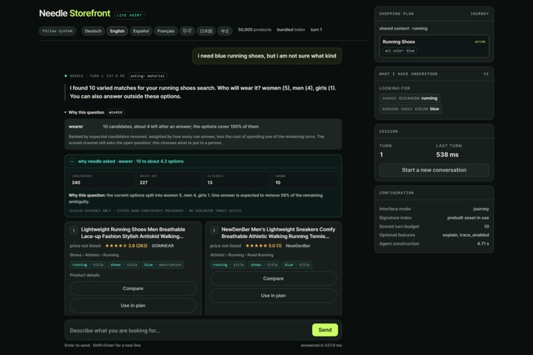The width and height of the screenshot is (533, 355).
Task: Send the message
Action: pyautogui.click(x=325, y=330)
